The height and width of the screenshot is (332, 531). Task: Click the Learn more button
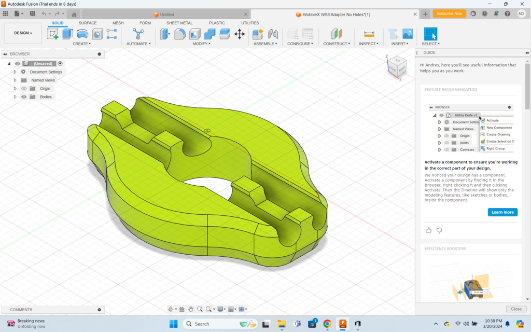point(502,212)
